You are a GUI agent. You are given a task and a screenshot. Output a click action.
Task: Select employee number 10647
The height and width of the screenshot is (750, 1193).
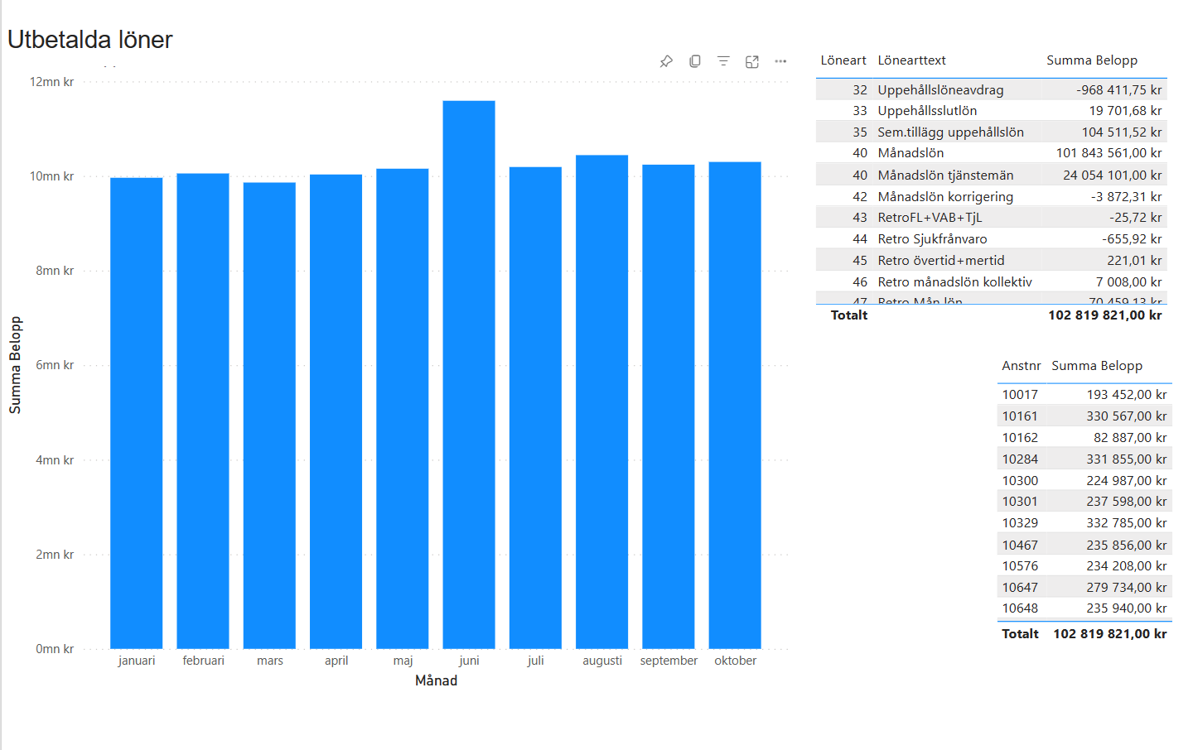coord(1020,588)
